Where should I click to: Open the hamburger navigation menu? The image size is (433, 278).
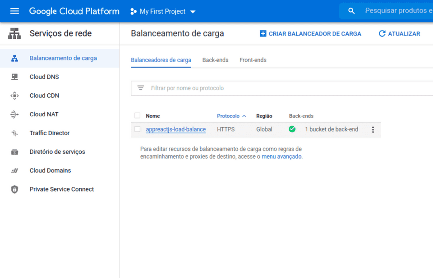(x=14, y=11)
